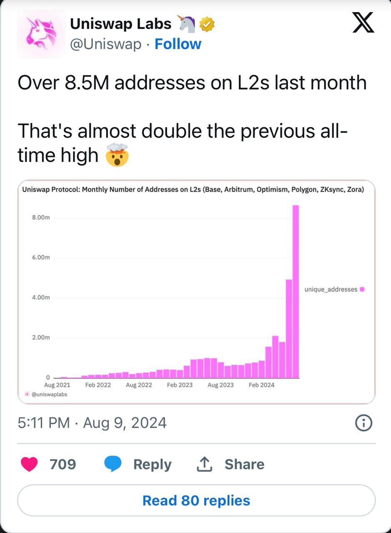Click the unique_addresses legend swatch

click(362, 289)
